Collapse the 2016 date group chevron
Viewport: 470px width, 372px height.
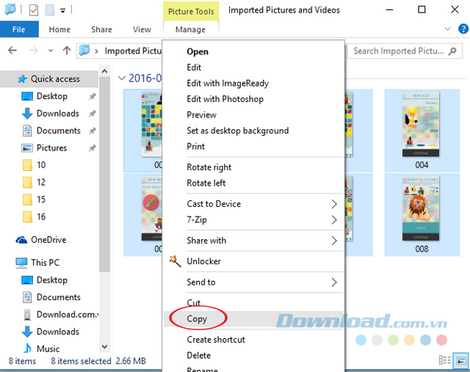click(122, 78)
